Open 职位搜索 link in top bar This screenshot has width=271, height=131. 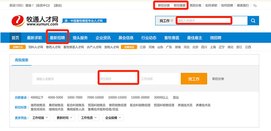pyautogui.click(x=180, y=5)
